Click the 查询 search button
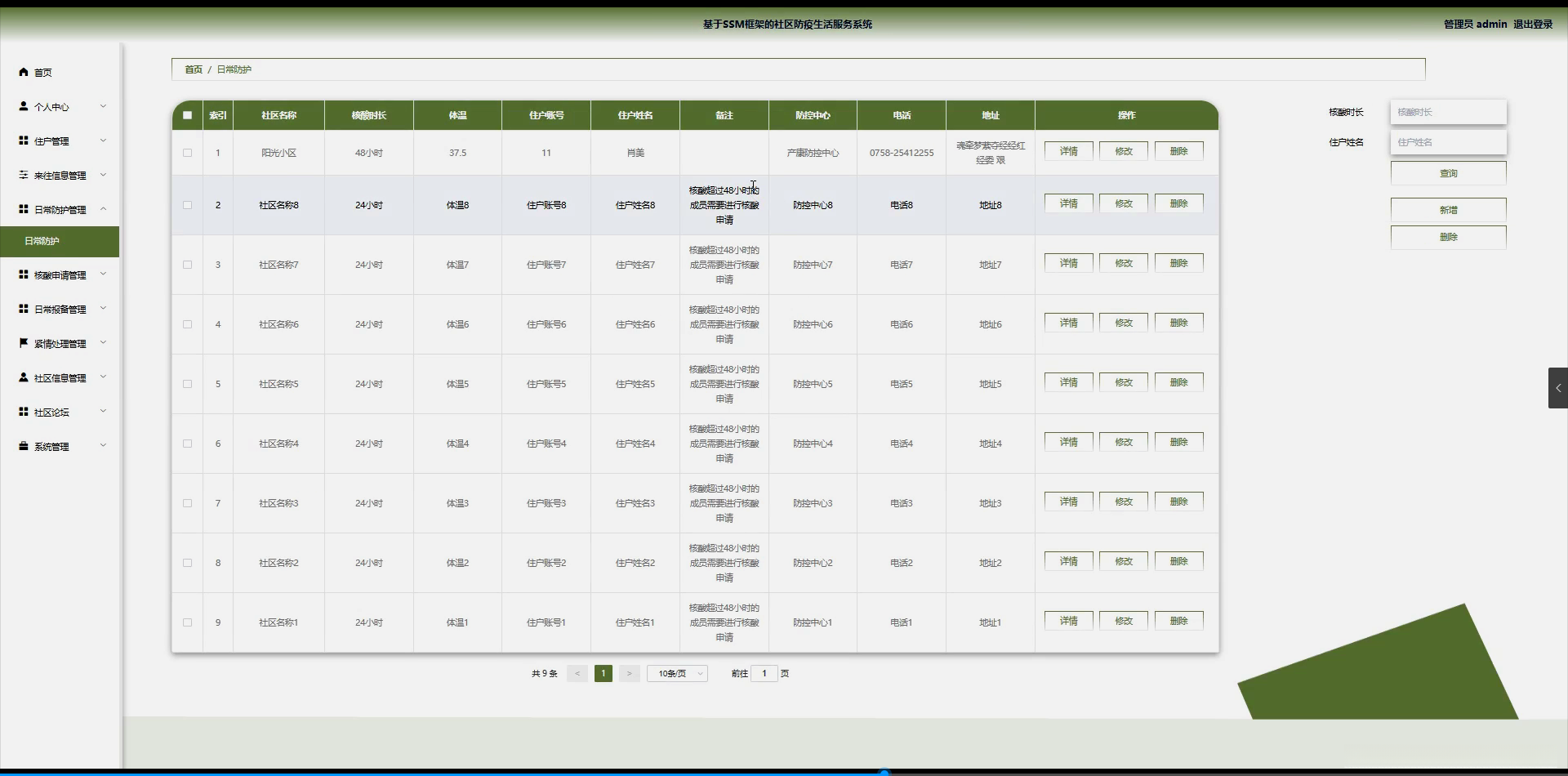This screenshot has width=1568, height=776. (x=1449, y=173)
